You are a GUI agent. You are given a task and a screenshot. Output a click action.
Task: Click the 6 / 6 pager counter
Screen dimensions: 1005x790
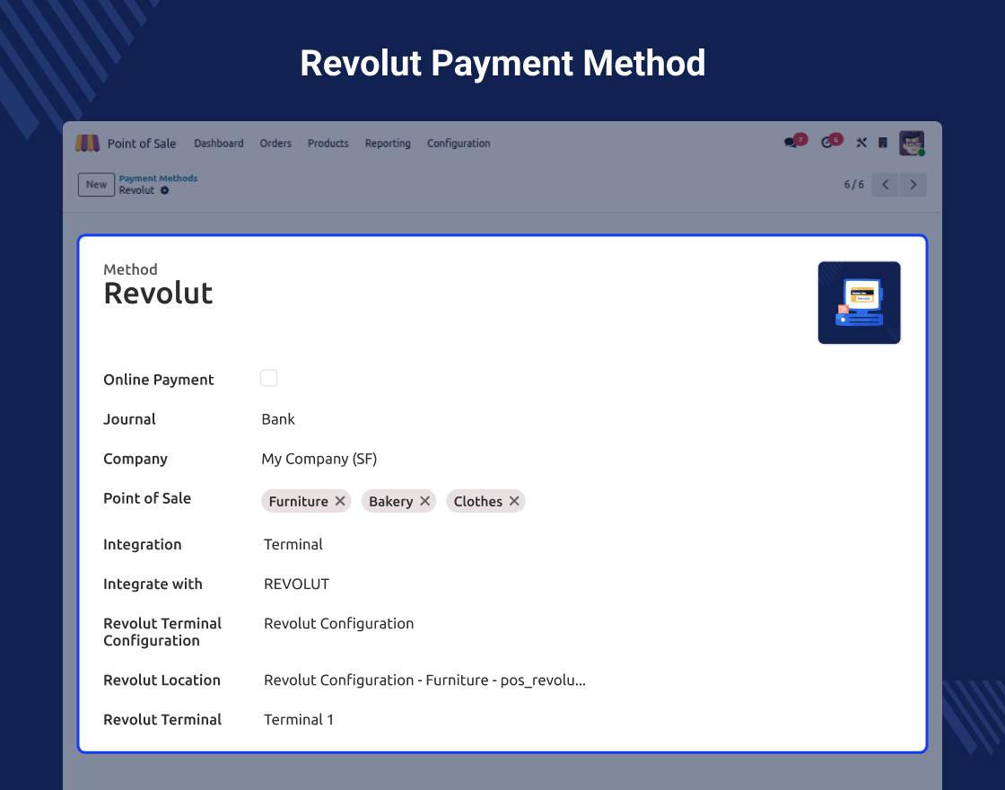click(x=853, y=185)
